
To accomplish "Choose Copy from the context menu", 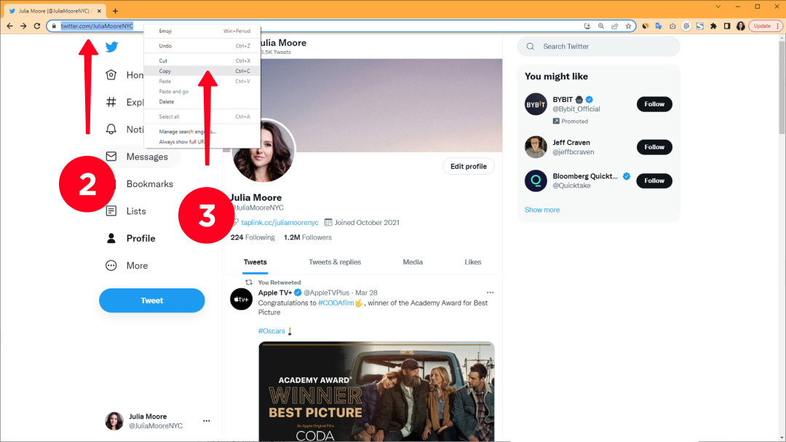I will 202,71.
